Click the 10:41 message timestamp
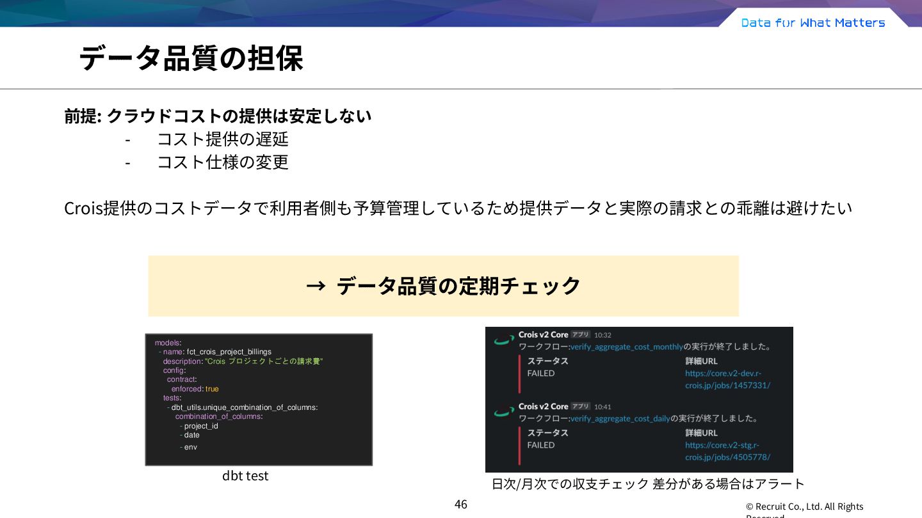Screen dimensions: 922x518 point(603,406)
